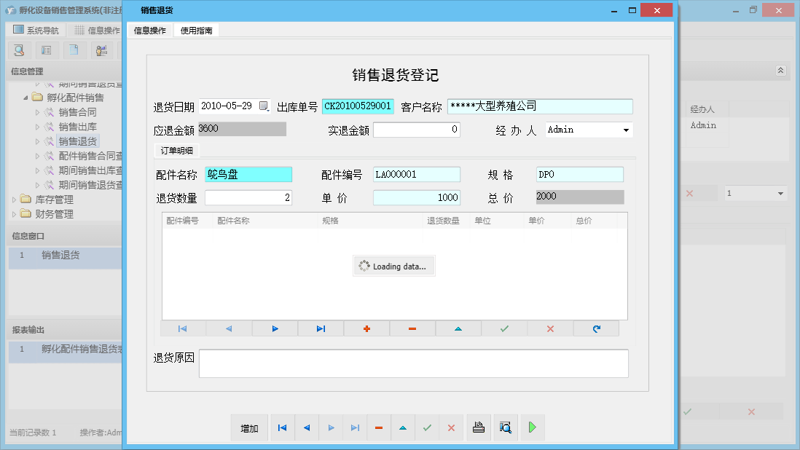
Task: Click the first-record navigation icon in detail toolbar
Action: 183,328
